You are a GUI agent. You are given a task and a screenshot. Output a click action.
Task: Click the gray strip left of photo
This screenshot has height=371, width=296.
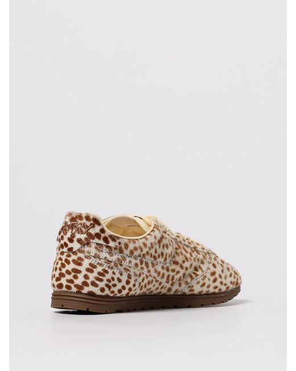(x=5, y=185)
